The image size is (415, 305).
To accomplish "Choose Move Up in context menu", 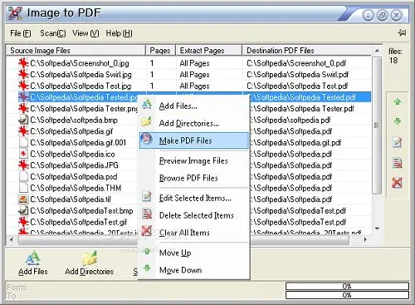I will pyautogui.click(x=194, y=253).
